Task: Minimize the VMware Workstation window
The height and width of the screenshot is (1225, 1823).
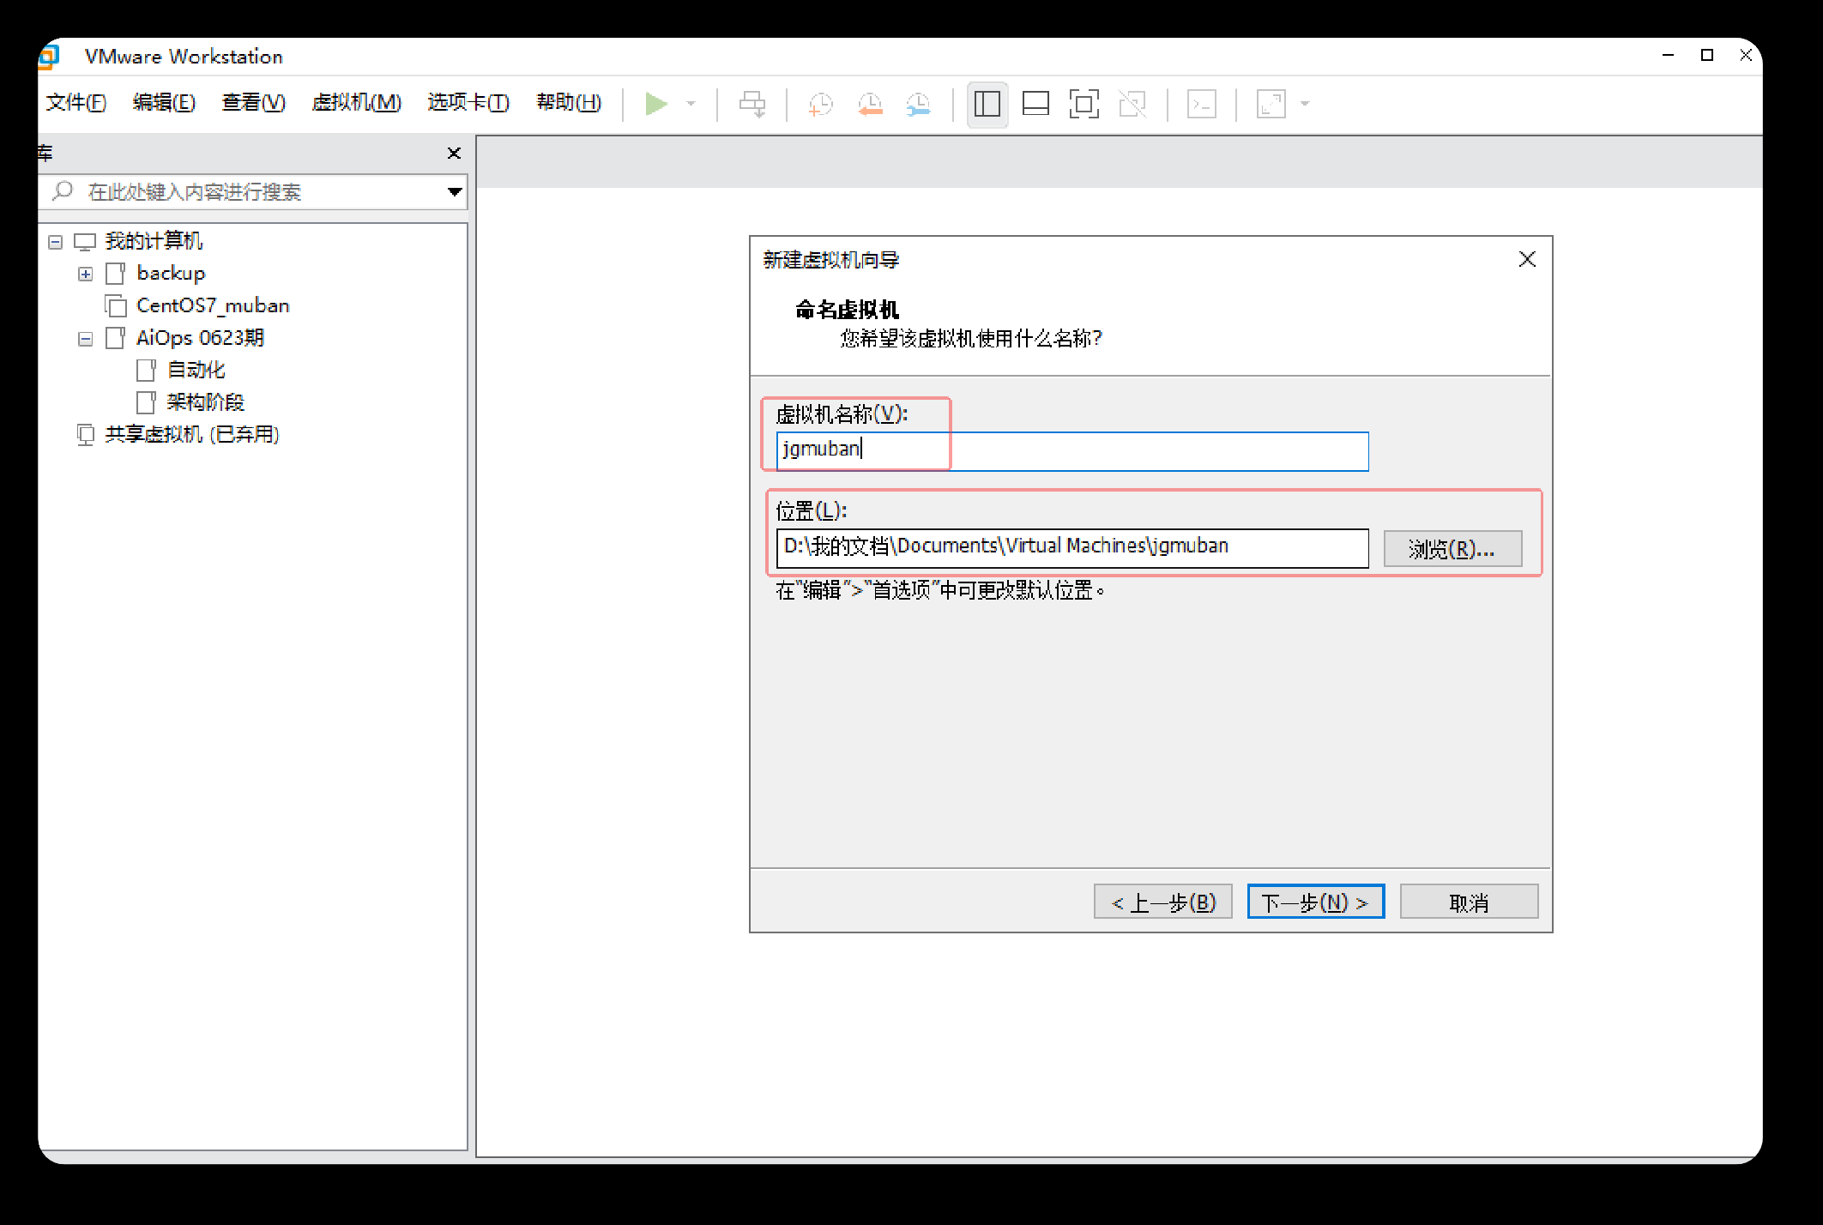Action: click(x=1668, y=55)
